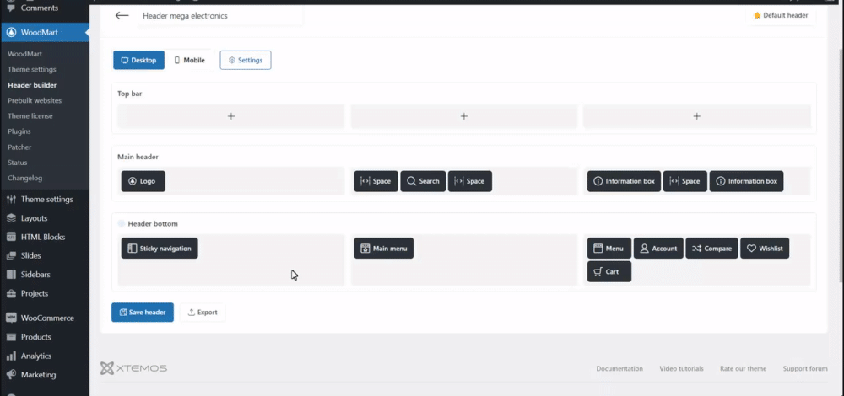Open the header Settings button
Viewport: 844px width, 396px height.
pos(246,60)
